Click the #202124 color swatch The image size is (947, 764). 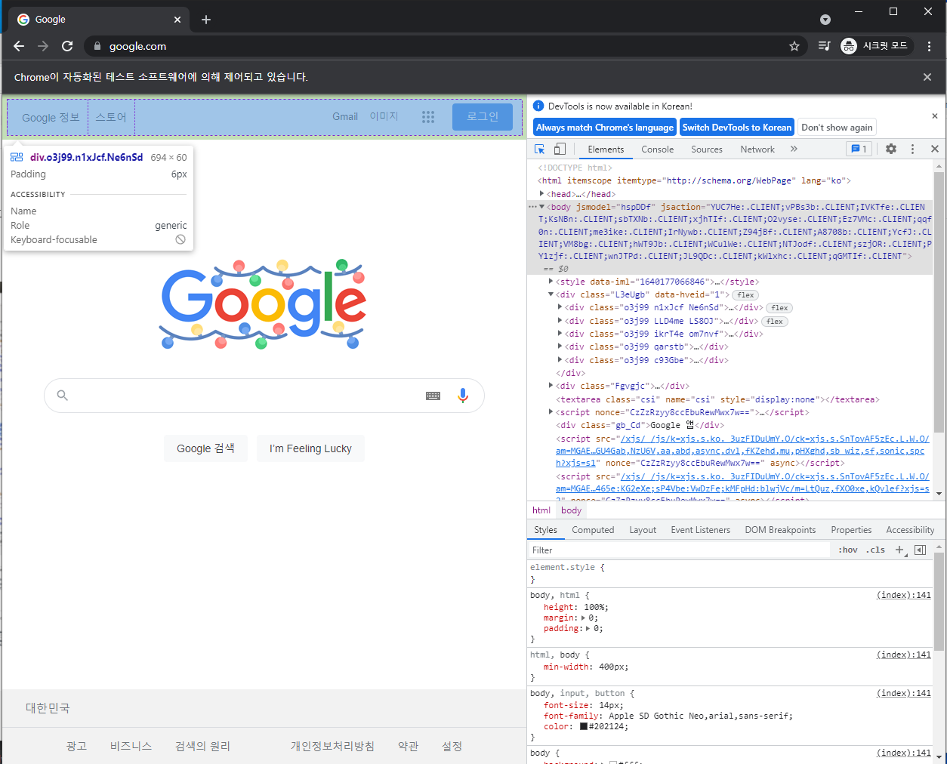tap(584, 726)
